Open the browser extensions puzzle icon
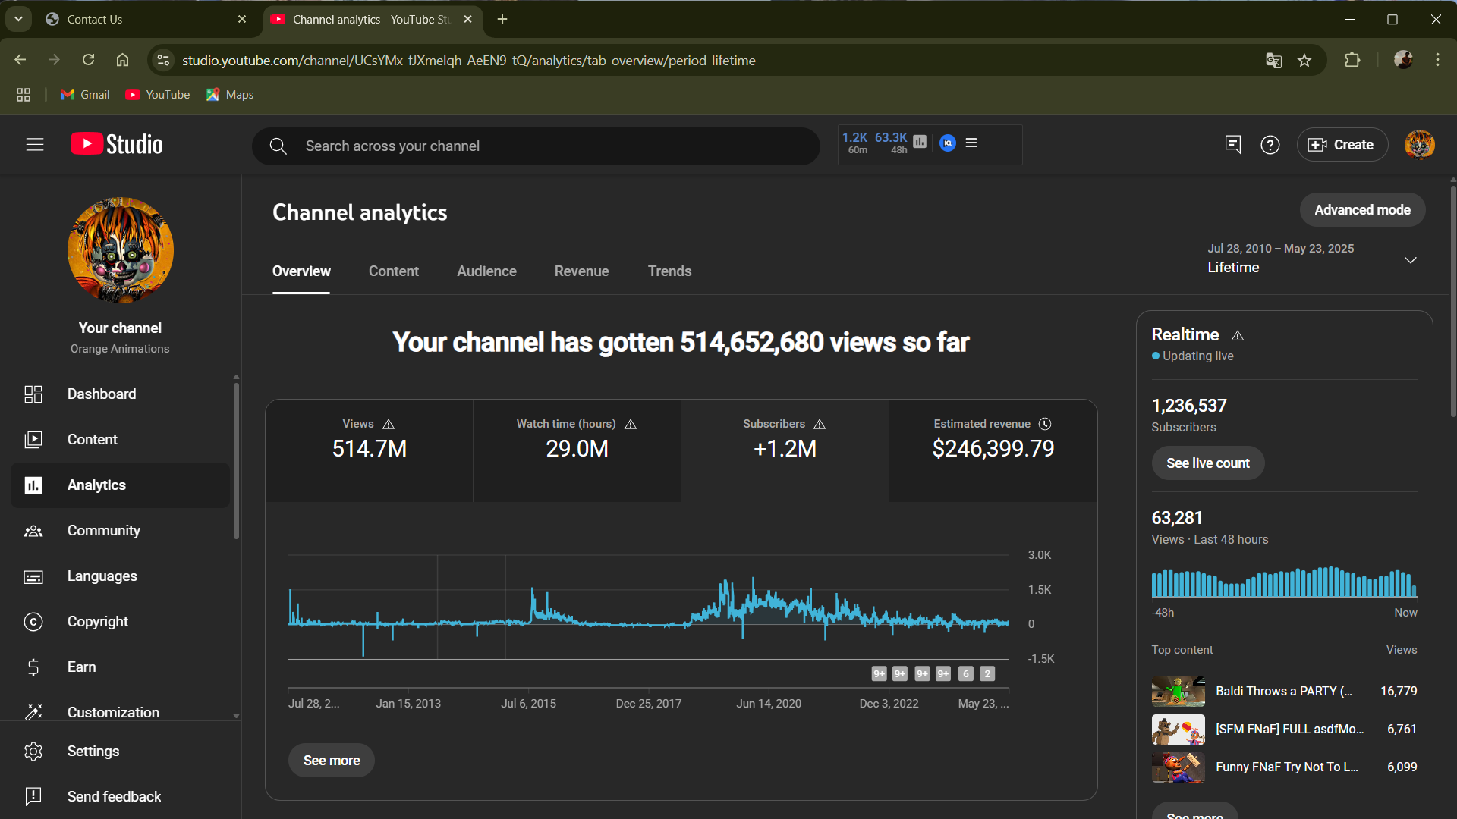Viewport: 1457px width, 819px height. (x=1352, y=60)
